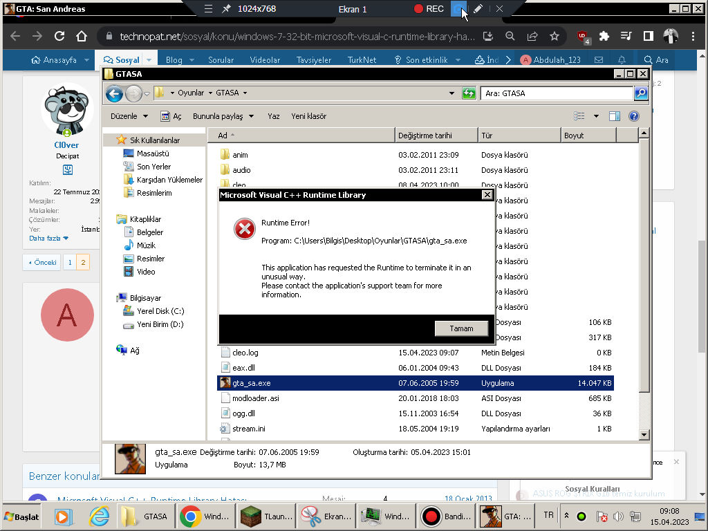
Task: Open Chrome extensions puzzle icon
Action: pyautogui.click(x=604, y=36)
